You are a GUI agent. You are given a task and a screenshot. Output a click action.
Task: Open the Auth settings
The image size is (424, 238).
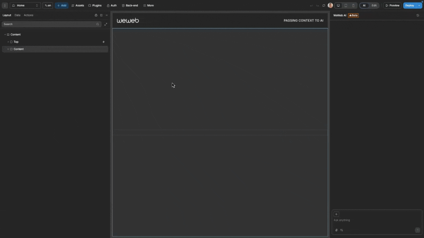pyautogui.click(x=113, y=5)
